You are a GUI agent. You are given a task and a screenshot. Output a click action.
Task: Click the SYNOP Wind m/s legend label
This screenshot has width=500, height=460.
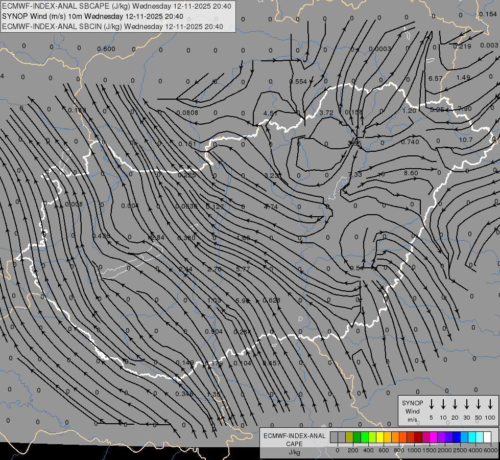412,411
